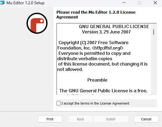Click the 'GNU GENERAL PUBLIC LICENSE' heading
Viewport: 162px width, 127px height.
point(114,26)
